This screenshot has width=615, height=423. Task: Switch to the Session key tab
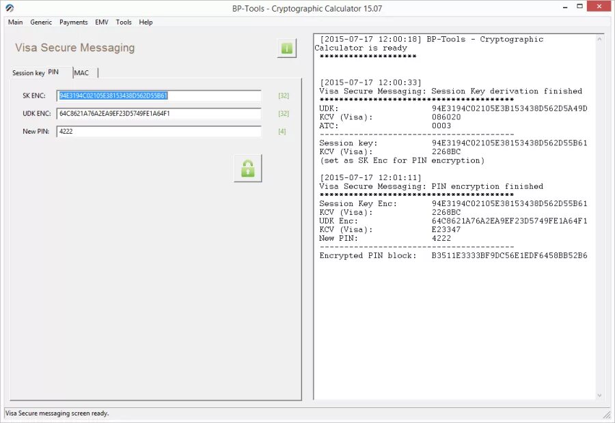point(28,73)
